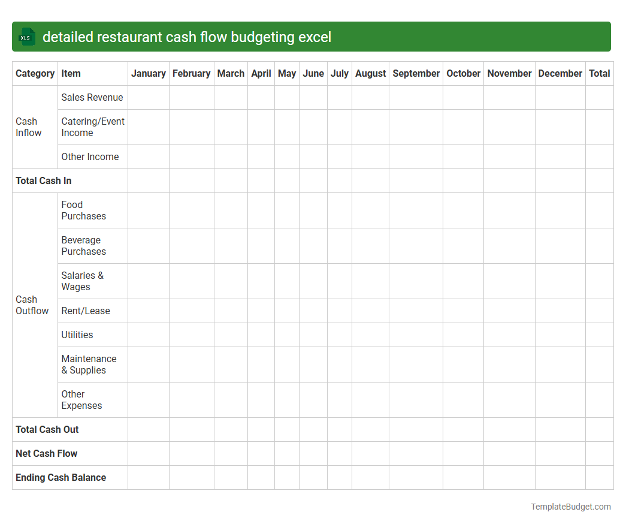Select the Total Cash In row

43,180
